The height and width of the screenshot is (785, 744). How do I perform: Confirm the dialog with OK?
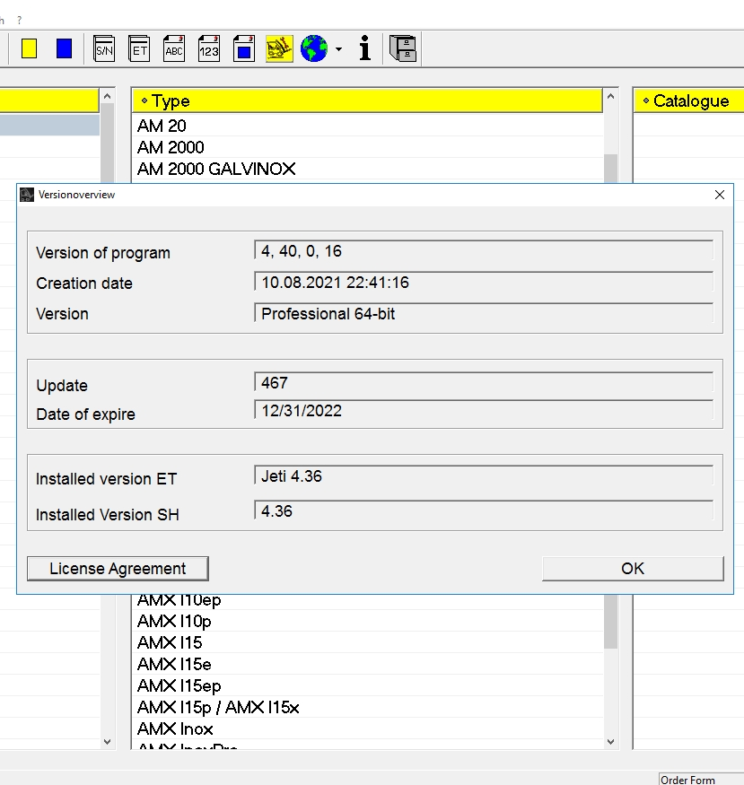(633, 569)
